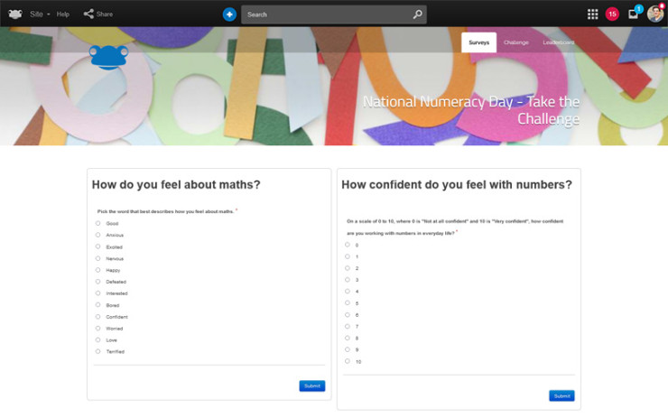Open the Help menu

coord(62,14)
